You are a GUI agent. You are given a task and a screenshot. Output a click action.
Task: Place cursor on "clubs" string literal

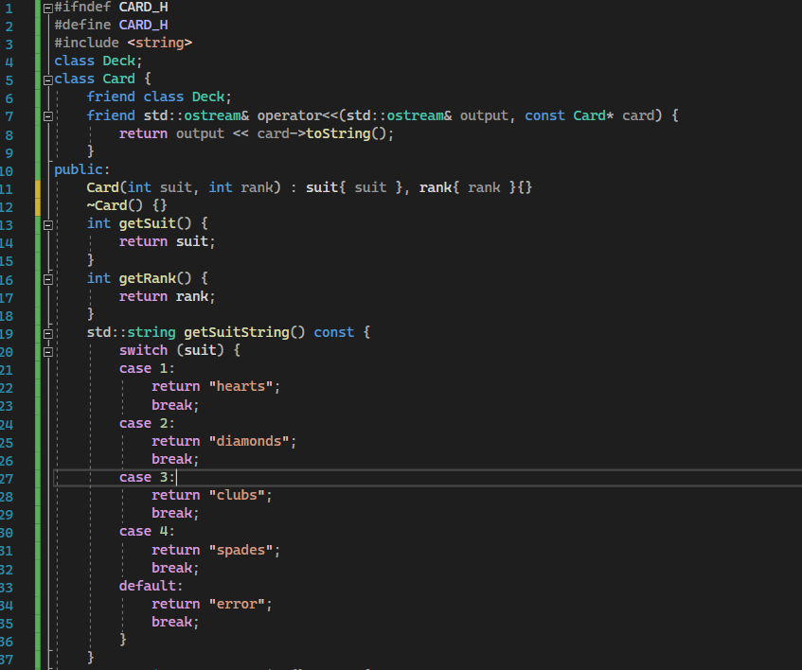coord(237,495)
